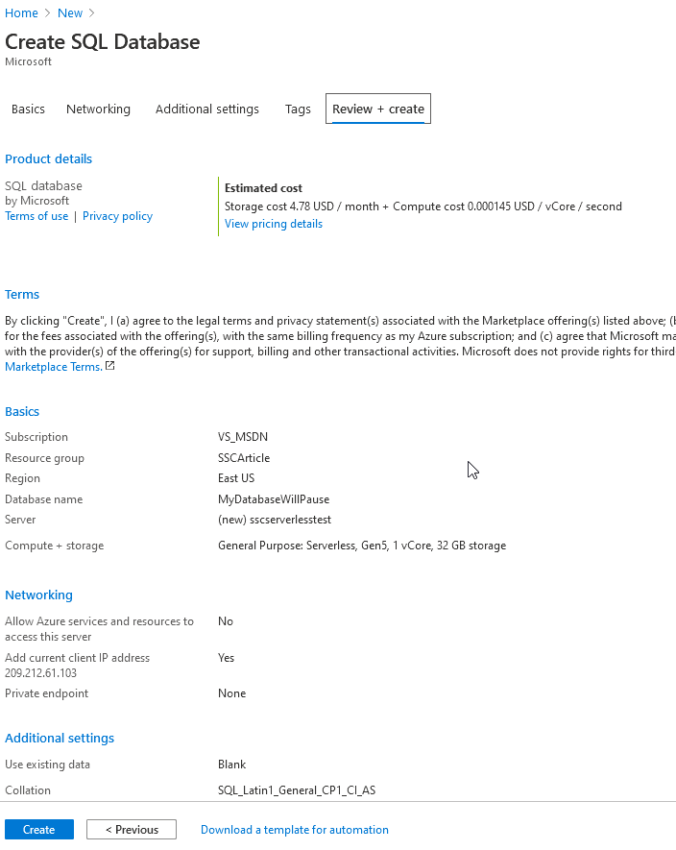Switch to the Tags tab

(x=298, y=109)
